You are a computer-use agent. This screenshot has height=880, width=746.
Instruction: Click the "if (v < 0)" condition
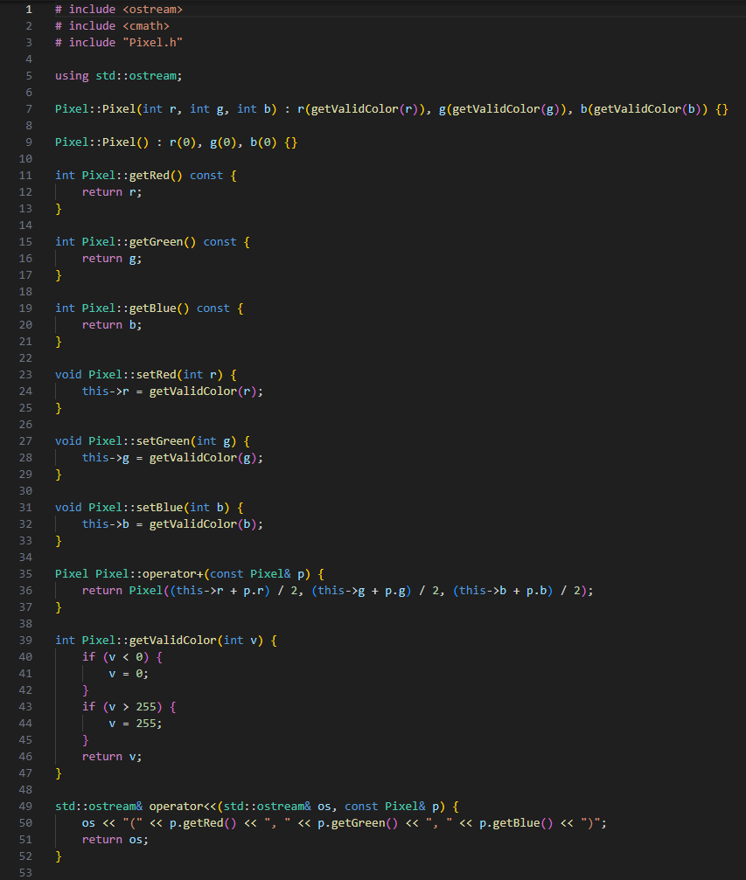point(115,656)
